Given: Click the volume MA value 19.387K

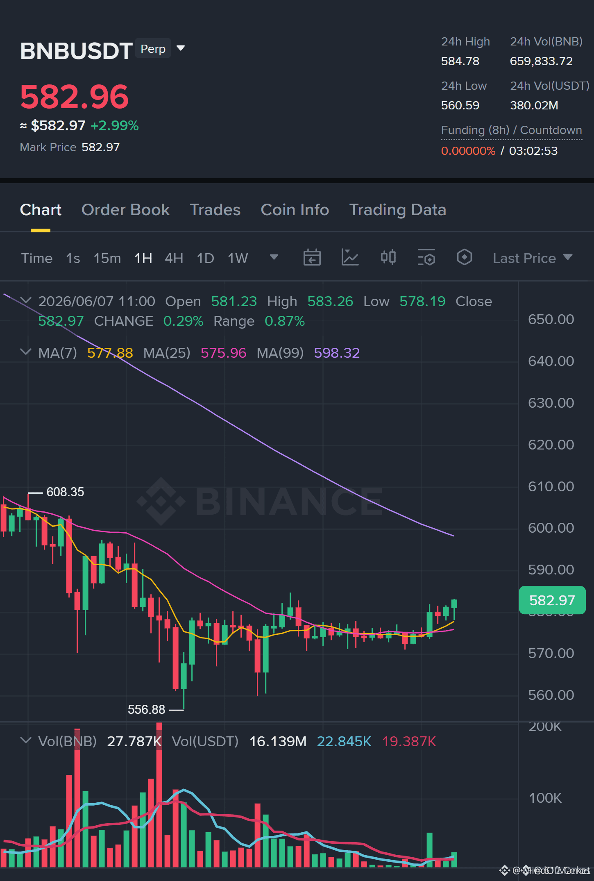Looking at the screenshot, I should pos(409,741).
